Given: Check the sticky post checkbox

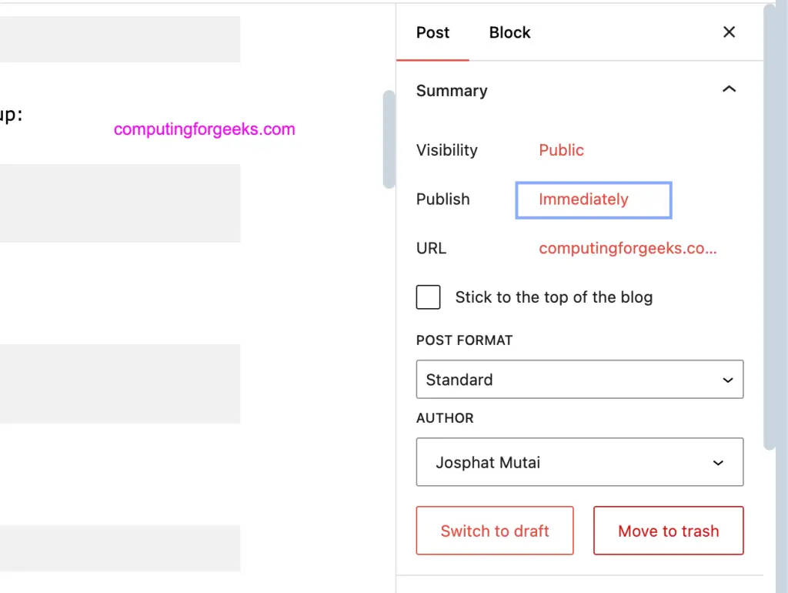Looking at the screenshot, I should click(x=428, y=296).
